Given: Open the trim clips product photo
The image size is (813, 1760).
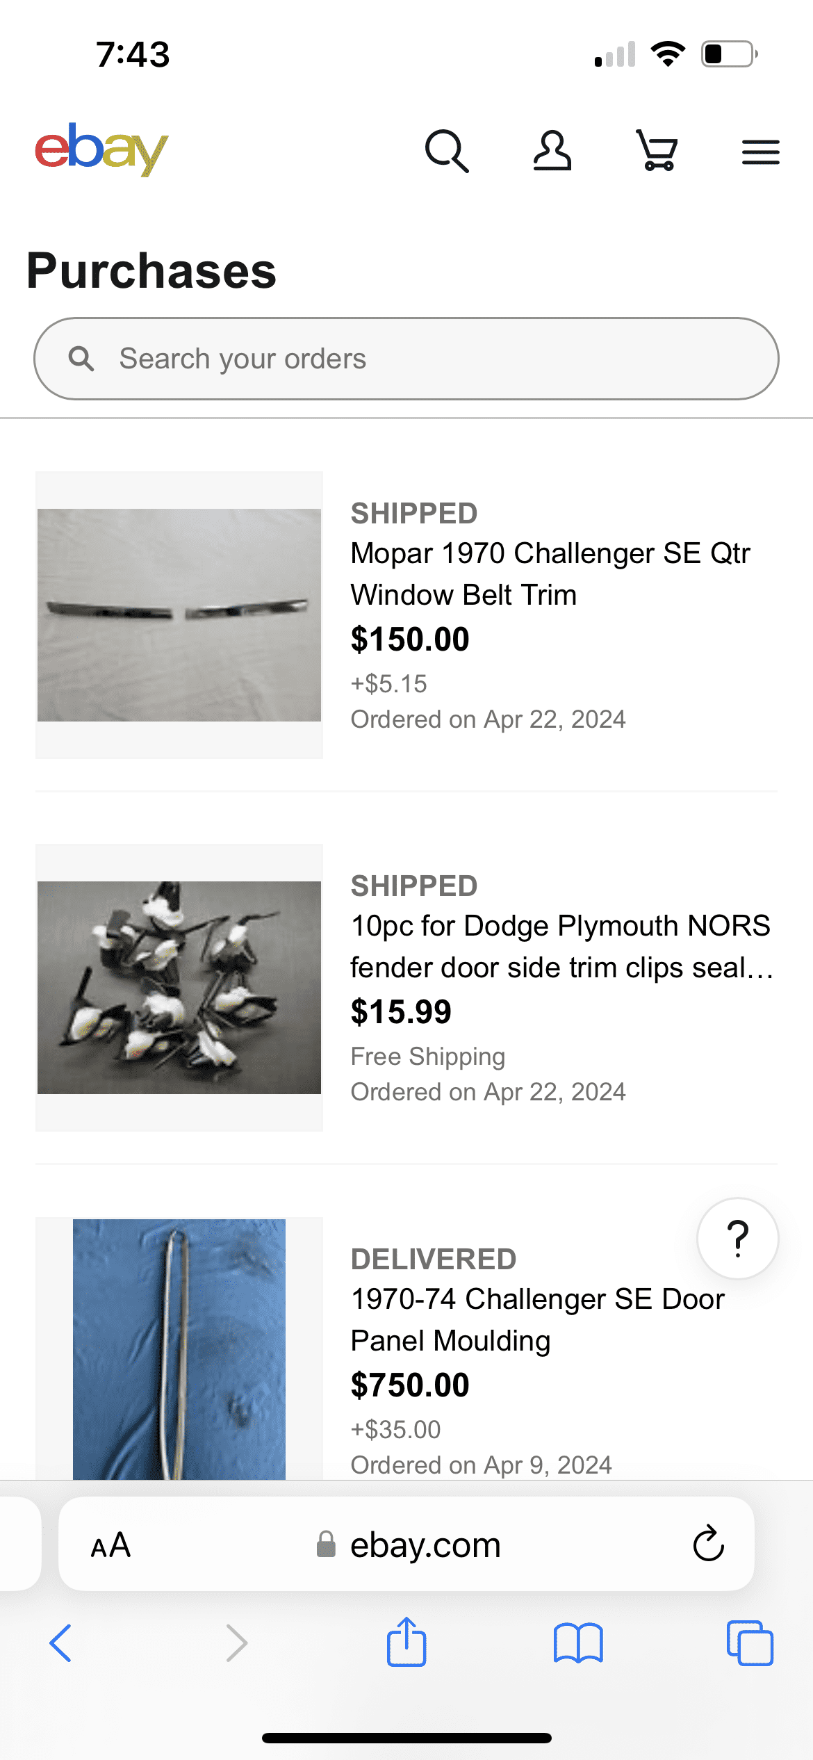Looking at the screenshot, I should 179,988.
